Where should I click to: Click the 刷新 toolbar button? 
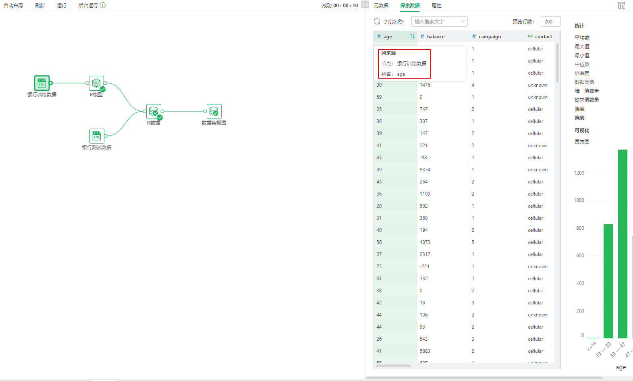point(40,6)
